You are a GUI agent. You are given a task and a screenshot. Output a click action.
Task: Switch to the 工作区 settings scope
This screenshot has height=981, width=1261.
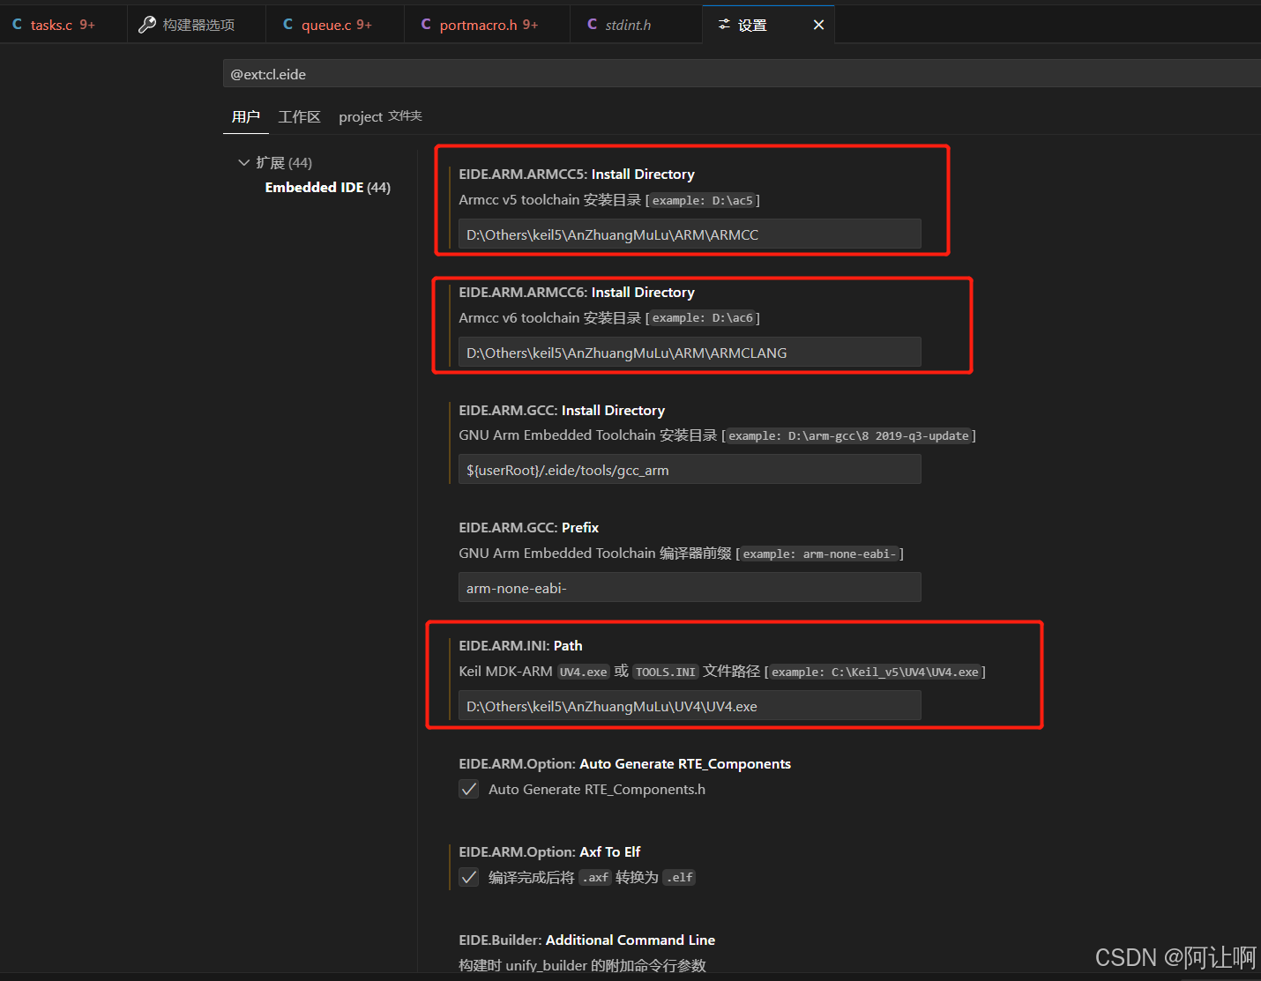[x=299, y=115]
